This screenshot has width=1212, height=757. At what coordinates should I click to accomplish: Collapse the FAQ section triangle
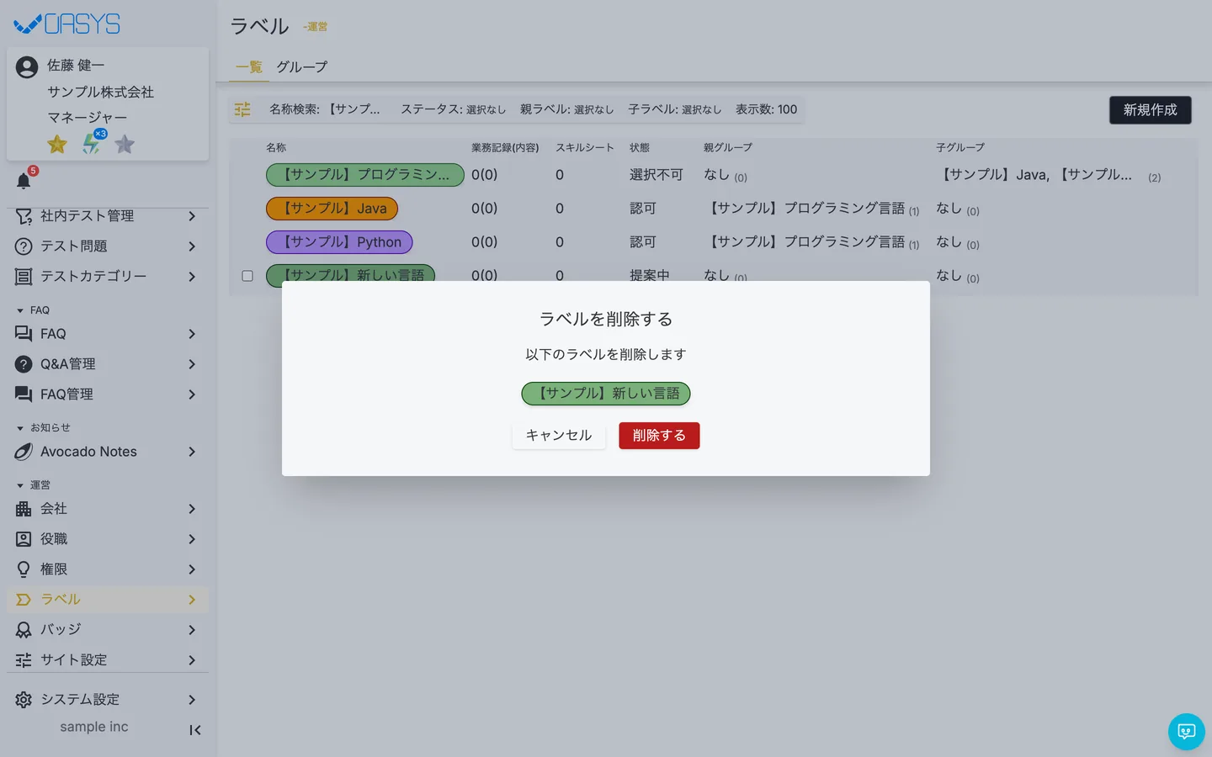point(20,310)
